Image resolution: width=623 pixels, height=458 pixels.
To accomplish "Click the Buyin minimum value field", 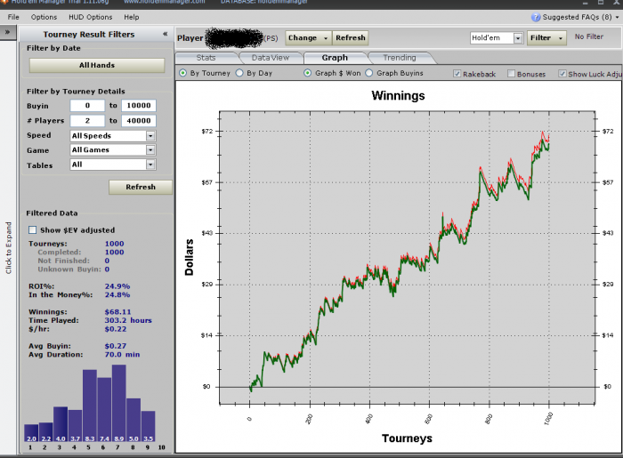I will (88, 107).
